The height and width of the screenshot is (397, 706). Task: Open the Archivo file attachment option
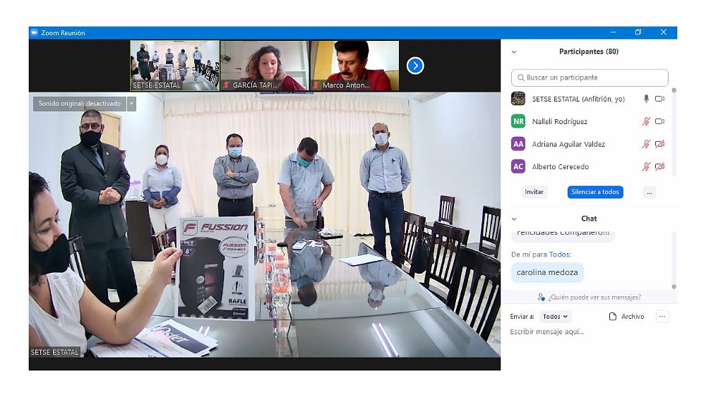(626, 317)
